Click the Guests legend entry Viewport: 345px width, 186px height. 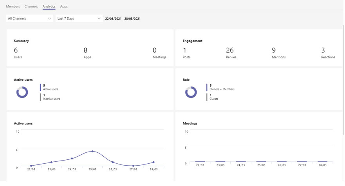pyautogui.click(x=212, y=97)
